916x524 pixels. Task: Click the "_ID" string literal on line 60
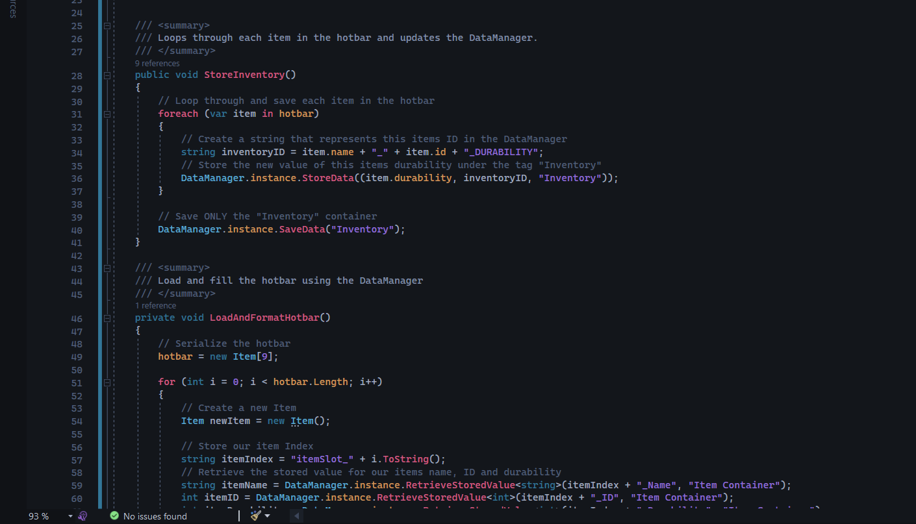[604, 497]
